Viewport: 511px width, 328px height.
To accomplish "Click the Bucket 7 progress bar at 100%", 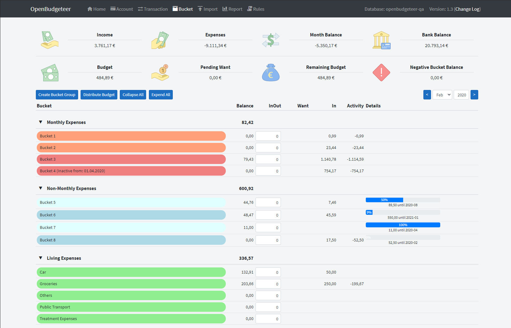I will point(403,225).
